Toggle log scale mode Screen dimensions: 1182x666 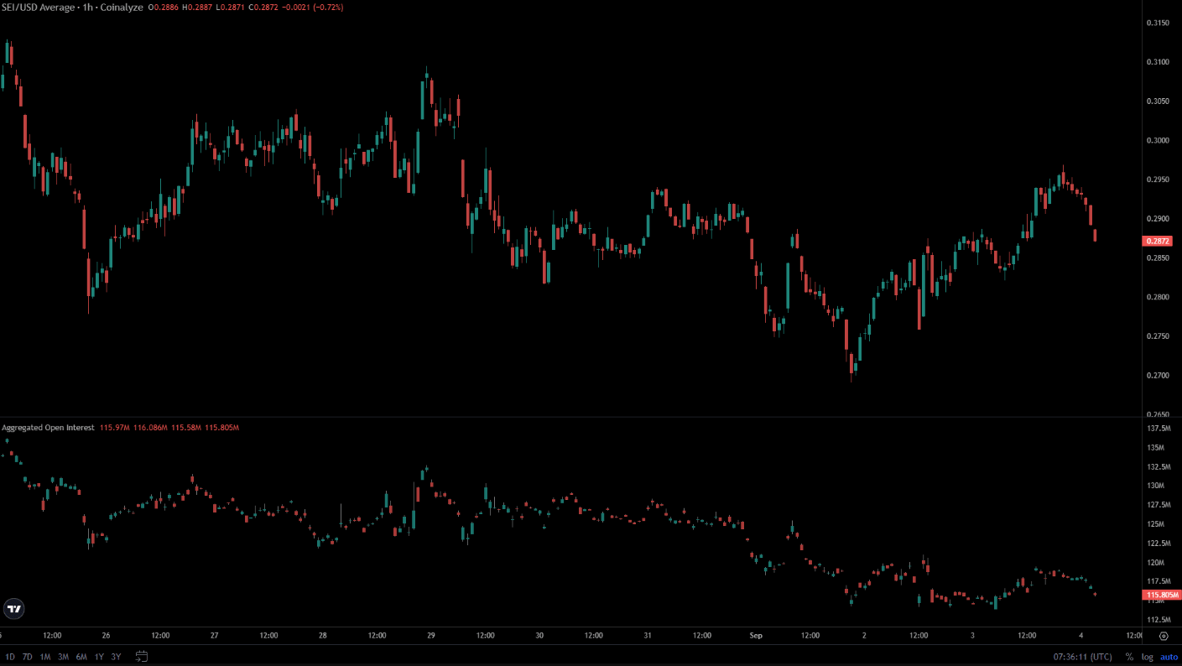point(1147,657)
